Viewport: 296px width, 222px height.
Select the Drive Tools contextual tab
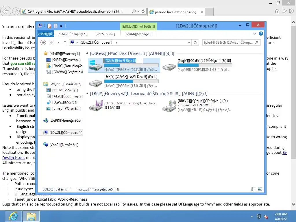[138, 27]
